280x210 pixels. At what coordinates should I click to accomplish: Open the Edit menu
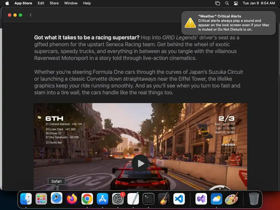pyautogui.click(x=41, y=3)
